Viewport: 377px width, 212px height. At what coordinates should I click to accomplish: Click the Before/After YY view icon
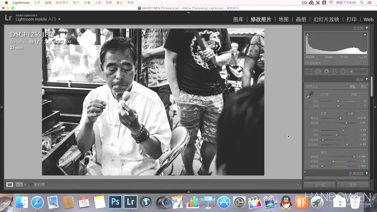19,185
